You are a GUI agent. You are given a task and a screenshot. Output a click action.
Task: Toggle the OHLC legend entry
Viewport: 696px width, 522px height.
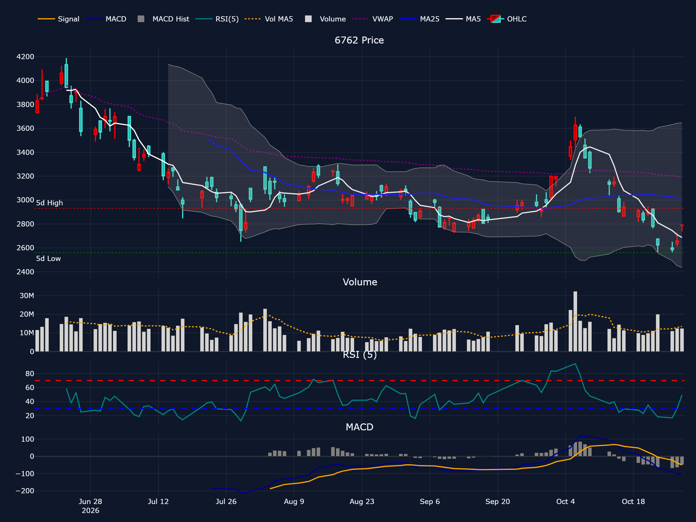pyautogui.click(x=507, y=19)
